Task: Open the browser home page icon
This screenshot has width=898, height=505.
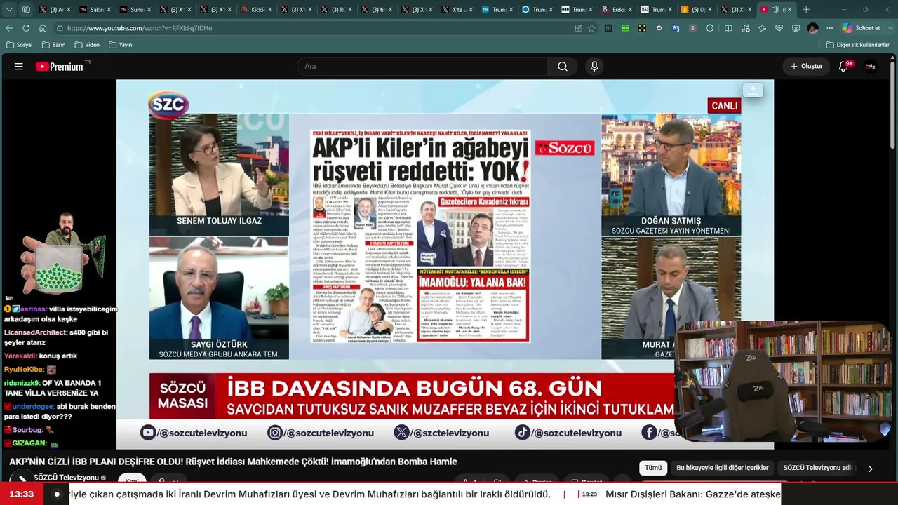Action: coord(43,28)
